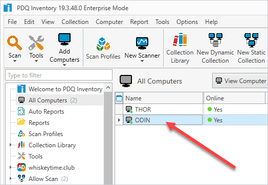Click the Allow Scan collection icon
The width and height of the screenshot is (268, 185).
point(21,178)
